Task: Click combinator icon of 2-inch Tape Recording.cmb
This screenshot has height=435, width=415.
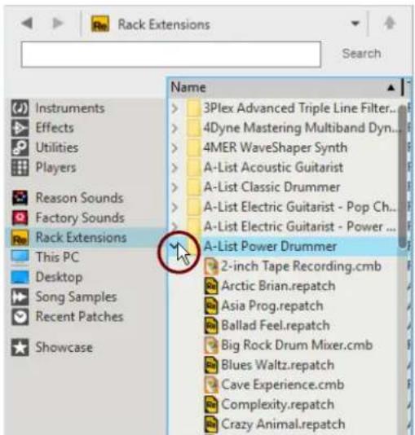Action: pos(211,266)
